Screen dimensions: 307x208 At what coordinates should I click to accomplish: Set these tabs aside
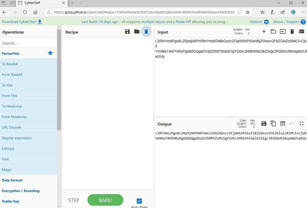tap(12, 3)
